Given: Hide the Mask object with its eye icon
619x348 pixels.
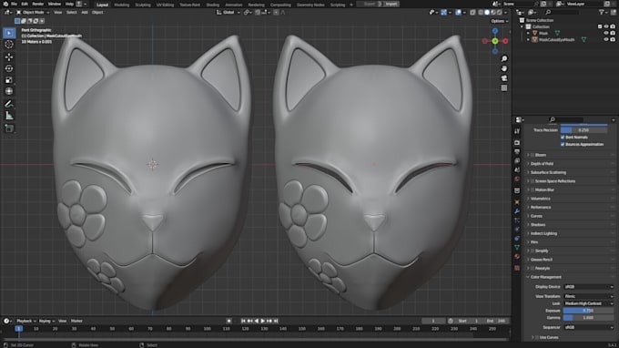Looking at the screenshot, I should [x=606, y=33].
